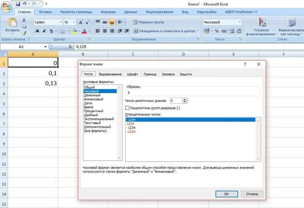Click the Office button
The height and width of the screenshot is (208, 304).
pyautogui.click(x=6, y=7)
